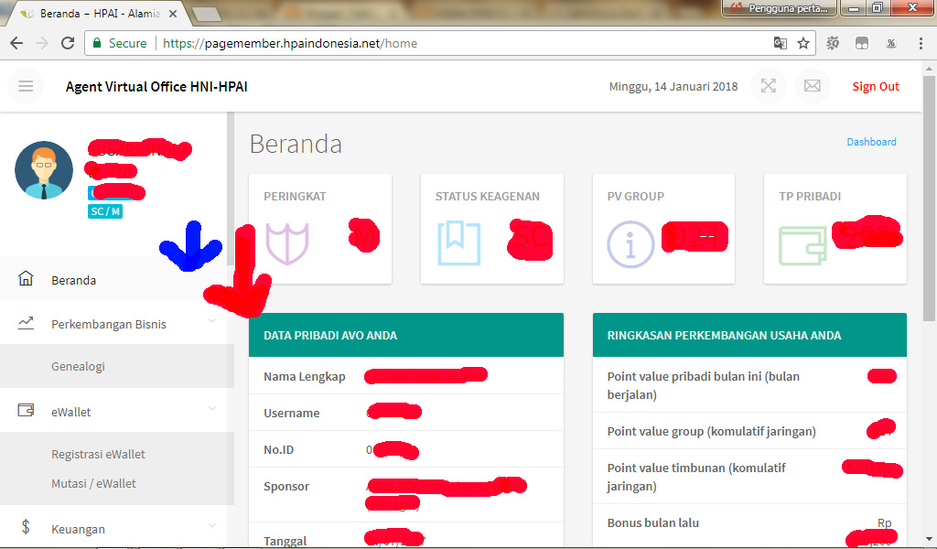Viewport: 937px width, 549px height.
Task: Bookmark this page with star icon
Action: (x=803, y=43)
